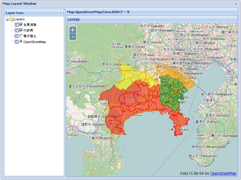241x180 pixels.
Task: Select the OpenStreetMap layer label
Action: pyautogui.click(x=35, y=42)
